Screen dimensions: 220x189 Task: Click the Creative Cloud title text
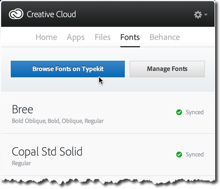click(x=51, y=14)
